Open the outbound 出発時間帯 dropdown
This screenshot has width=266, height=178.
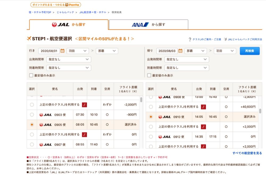(x=69, y=60)
